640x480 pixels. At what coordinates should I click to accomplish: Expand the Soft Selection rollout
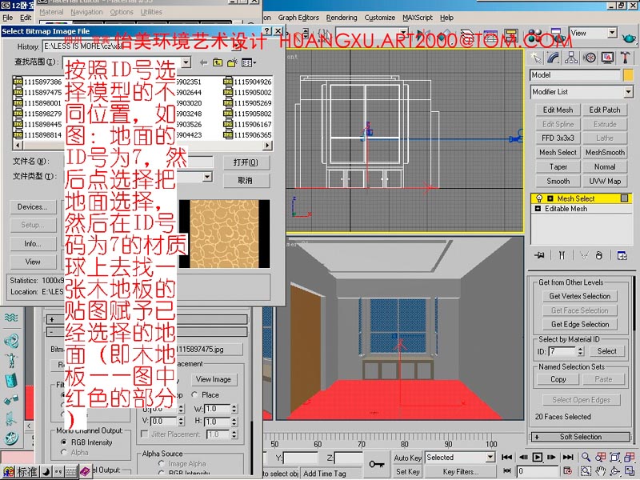(x=580, y=437)
